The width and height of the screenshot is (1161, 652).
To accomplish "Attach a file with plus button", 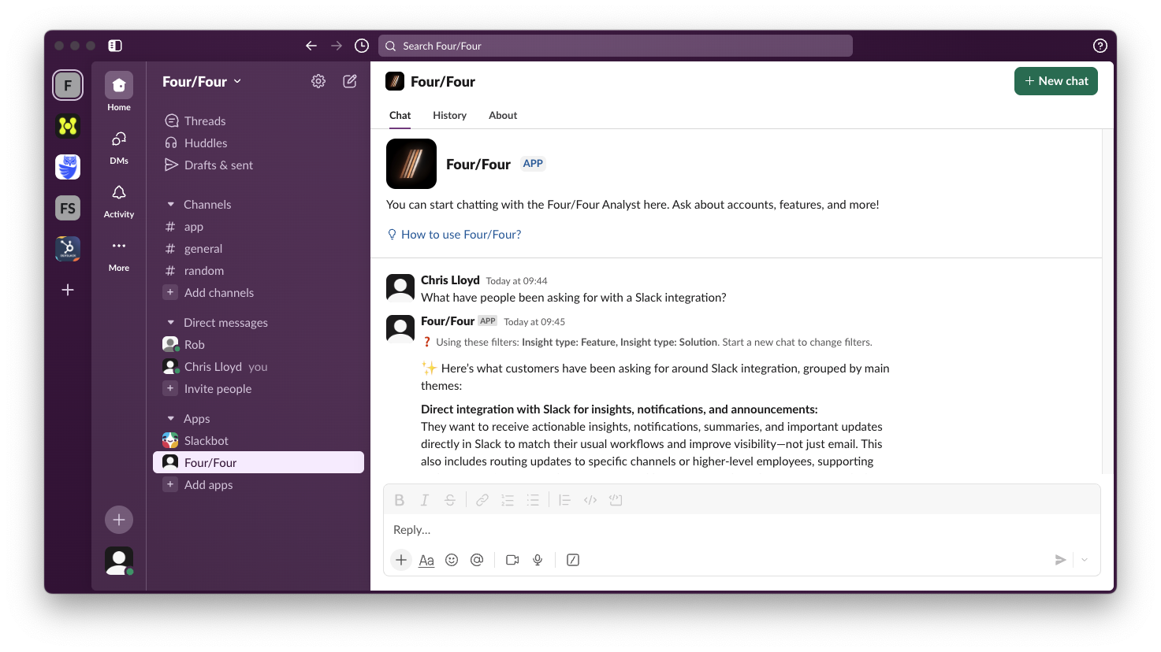I will (401, 560).
